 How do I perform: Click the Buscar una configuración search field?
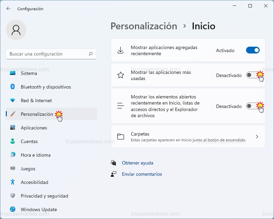click(51, 54)
